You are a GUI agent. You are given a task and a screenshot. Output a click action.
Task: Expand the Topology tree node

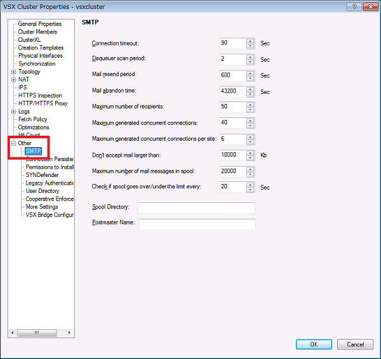pos(13,72)
